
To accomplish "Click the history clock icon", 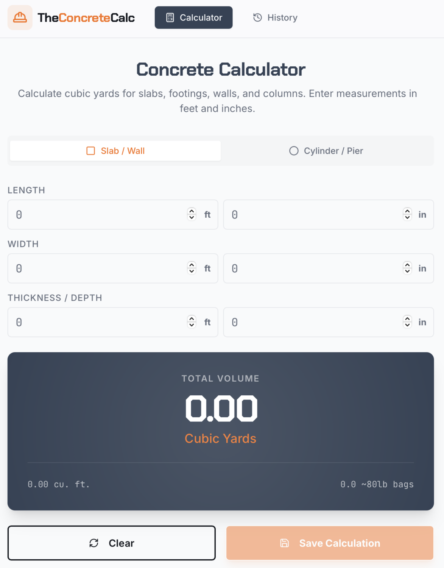I will point(257,17).
